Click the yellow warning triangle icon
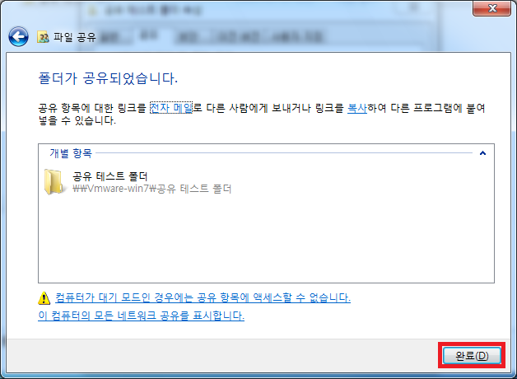Viewport: 517px width, 379px height. click(44, 298)
